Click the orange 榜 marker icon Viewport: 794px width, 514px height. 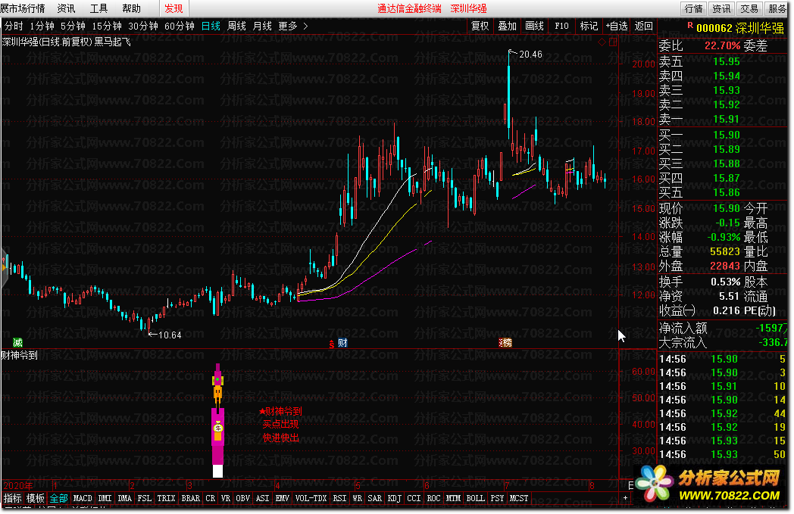[506, 343]
